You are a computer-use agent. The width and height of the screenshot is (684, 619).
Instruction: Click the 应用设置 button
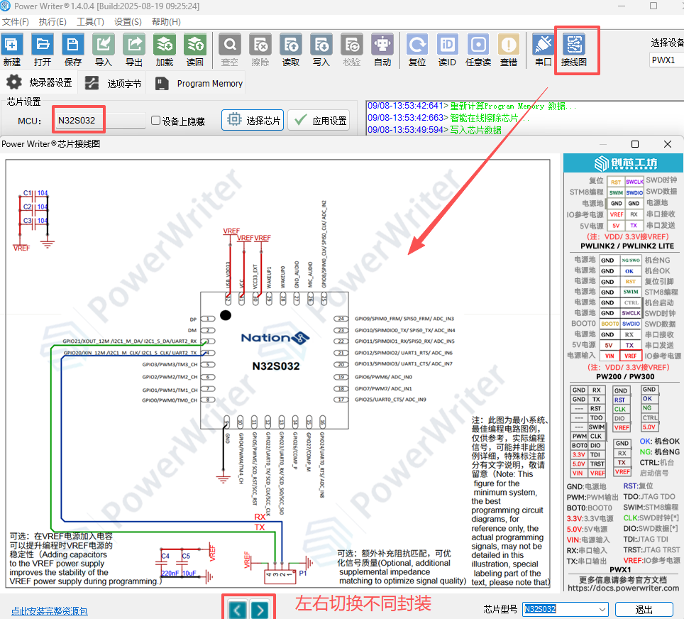coord(319,120)
